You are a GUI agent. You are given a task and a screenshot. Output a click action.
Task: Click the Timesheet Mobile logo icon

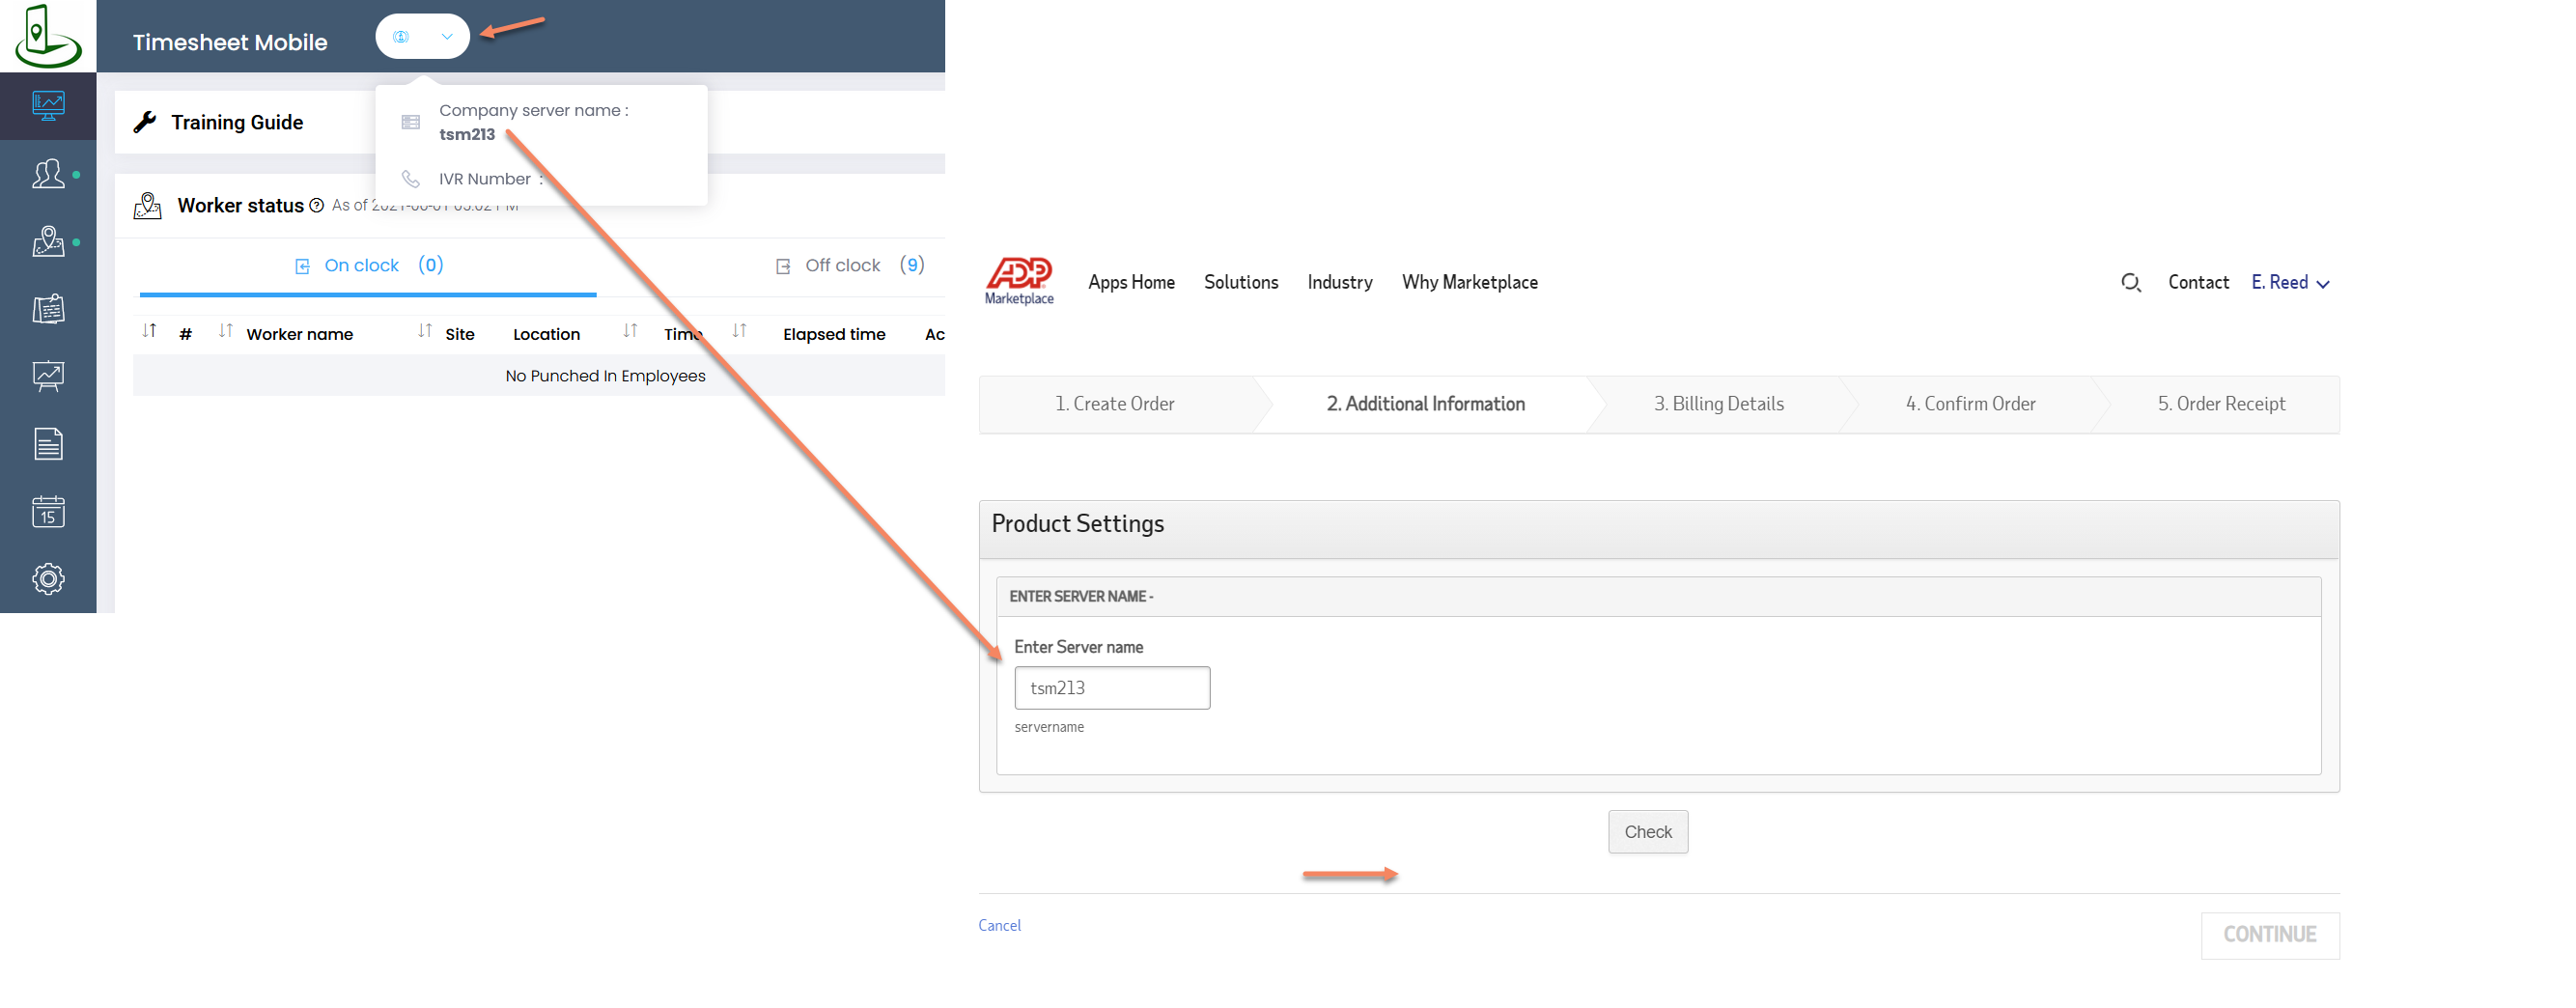click(47, 36)
